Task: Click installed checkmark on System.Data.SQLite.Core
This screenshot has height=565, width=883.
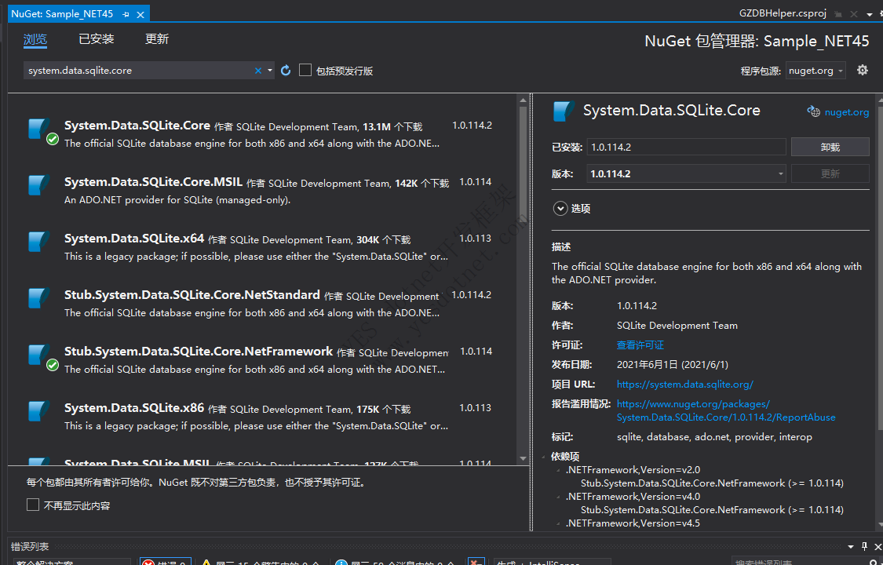Action: [53, 139]
